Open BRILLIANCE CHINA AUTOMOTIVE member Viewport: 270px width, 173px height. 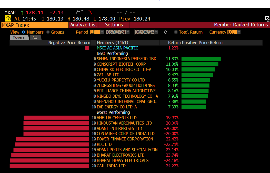(126, 91)
